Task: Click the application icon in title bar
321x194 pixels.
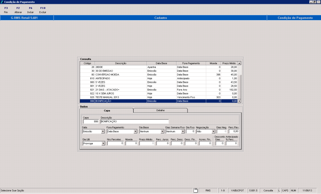Action: (2, 2)
